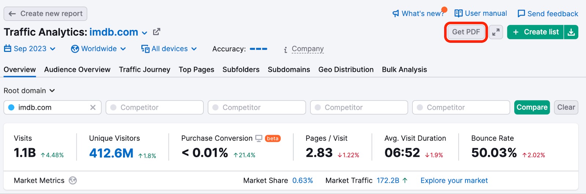Click the Purchase Conversion < 0.01% value
Image resolution: width=586 pixels, height=194 pixels.
(205, 153)
